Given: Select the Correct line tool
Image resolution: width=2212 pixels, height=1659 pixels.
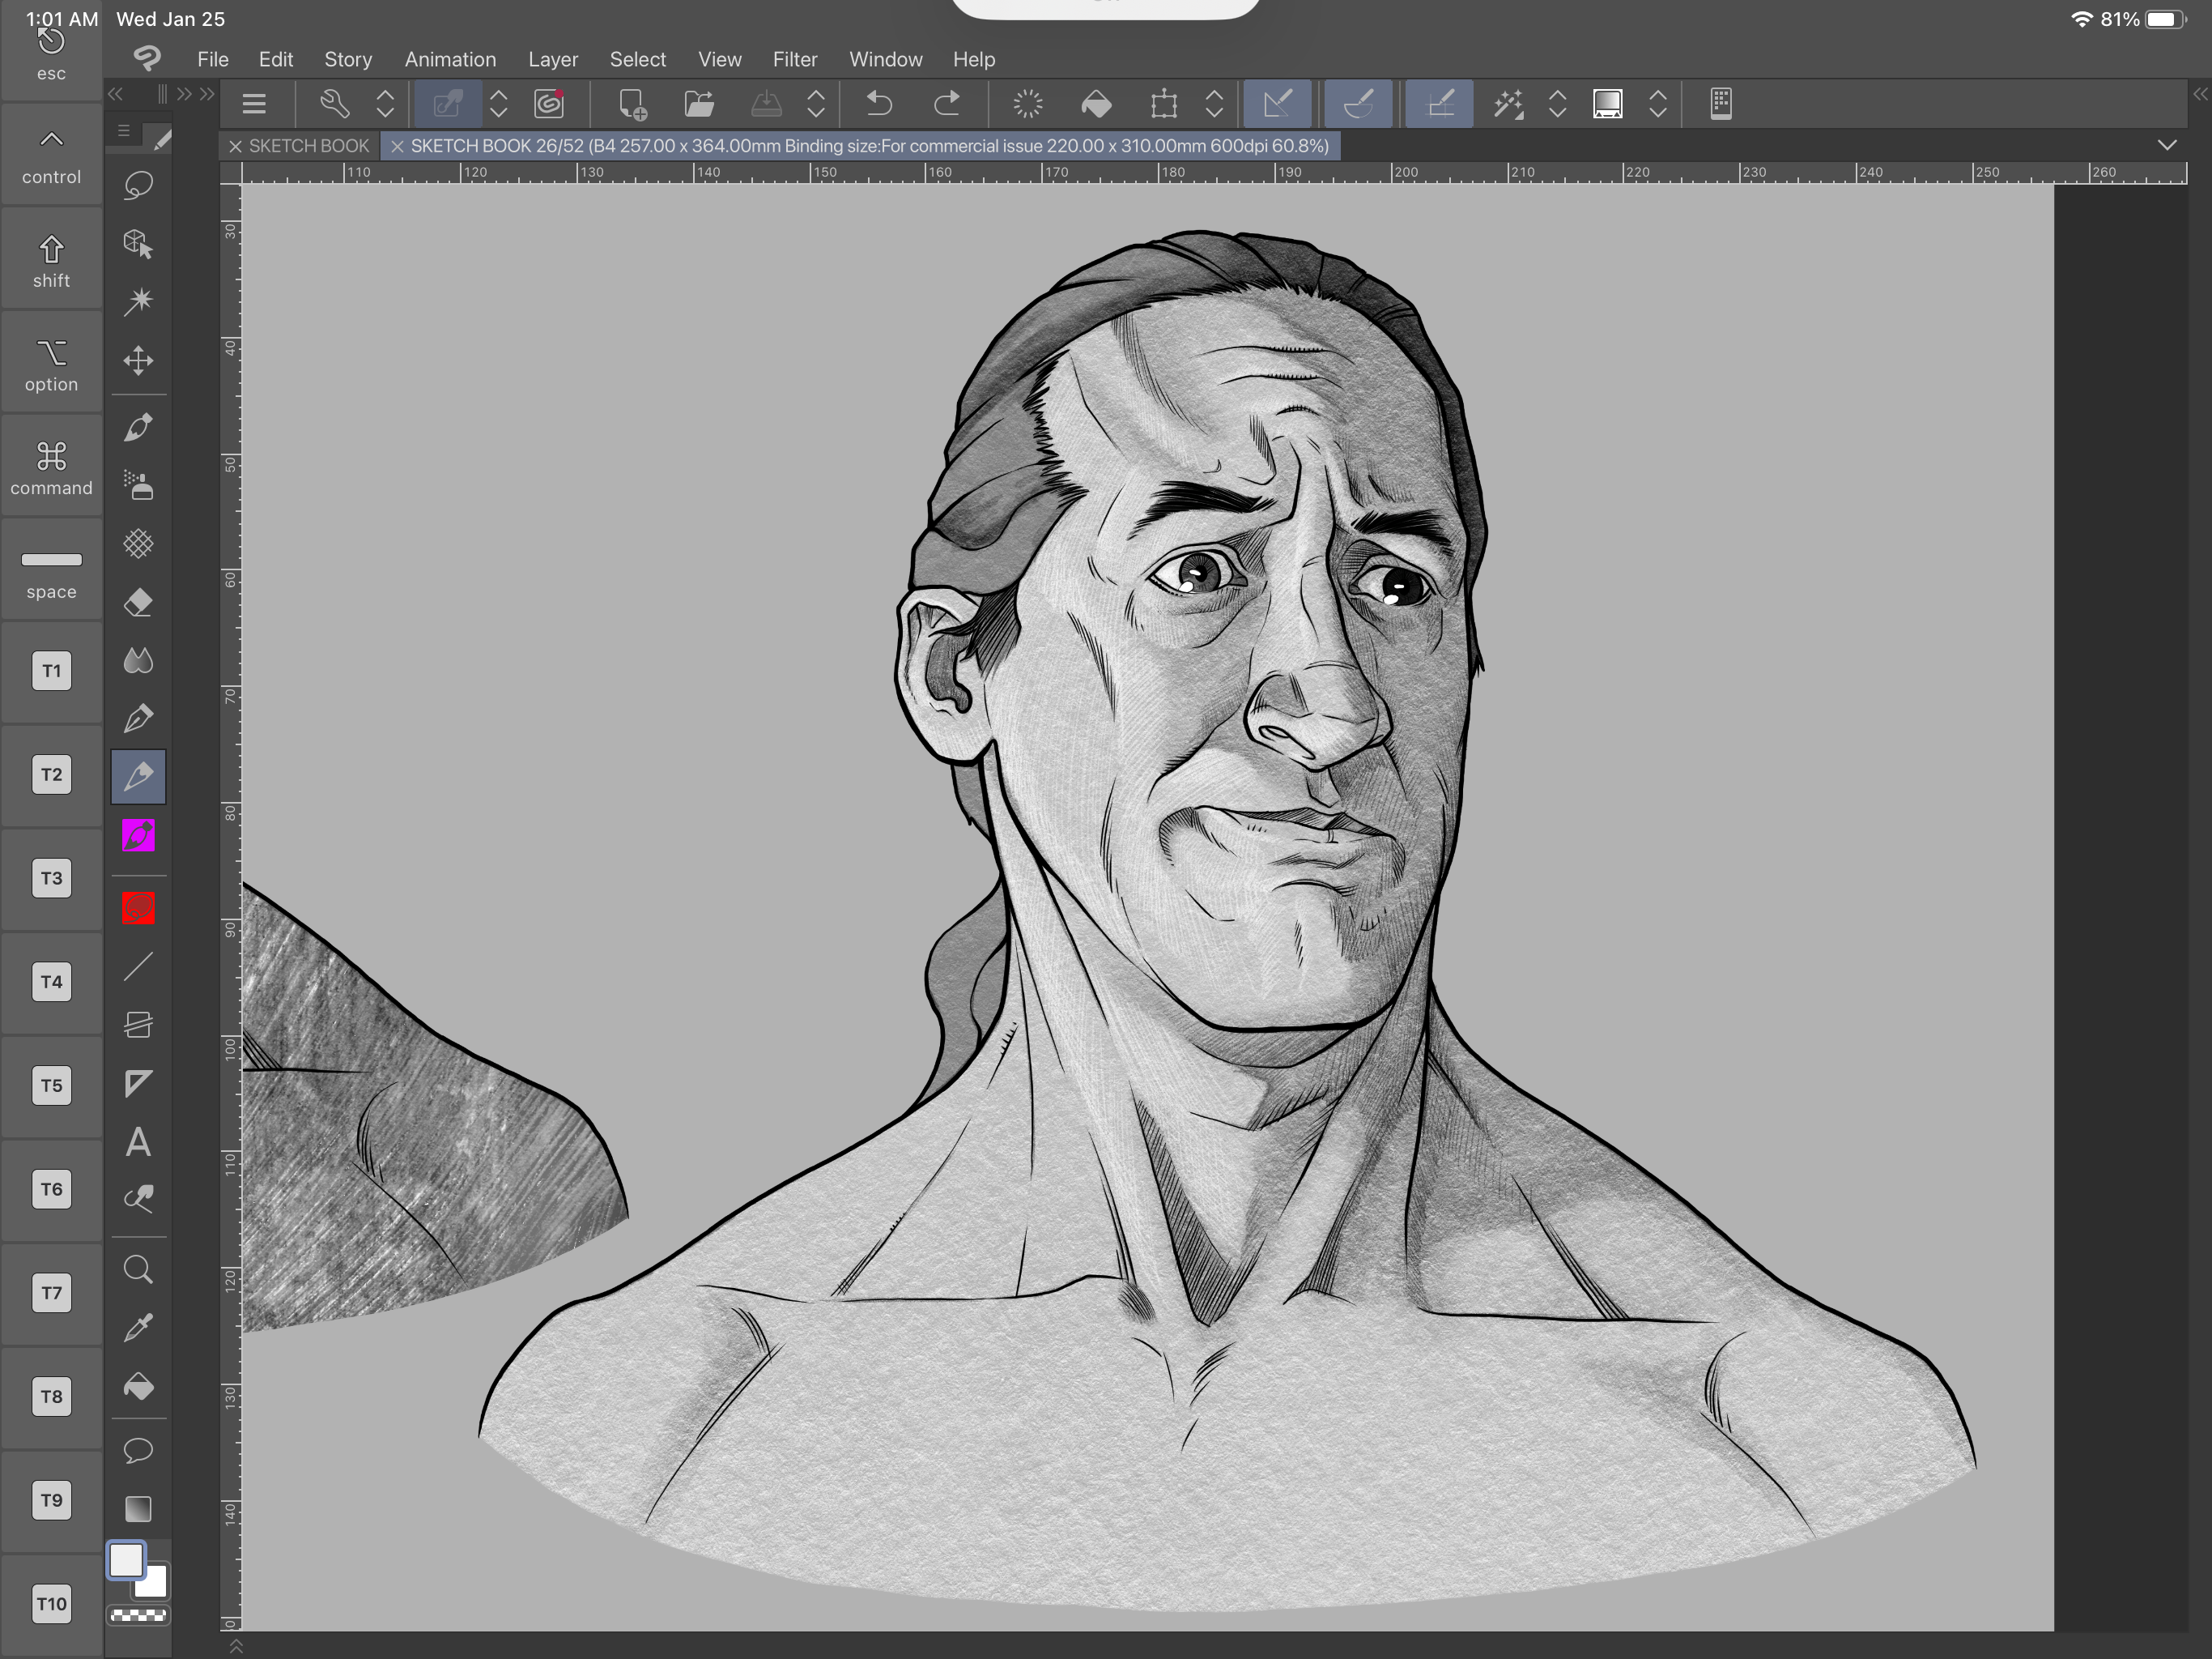Looking at the screenshot, I should [138, 1200].
